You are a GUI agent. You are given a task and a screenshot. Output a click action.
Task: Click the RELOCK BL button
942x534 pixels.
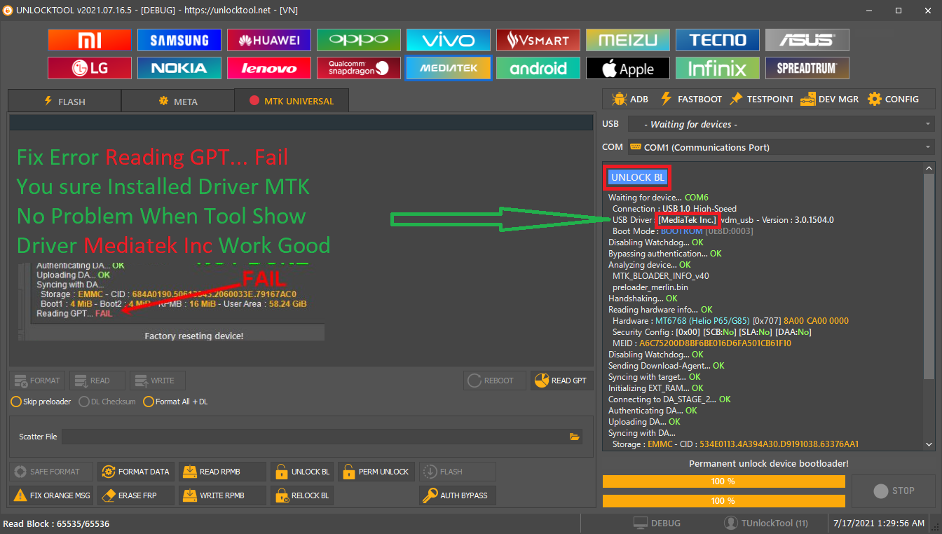(x=302, y=495)
